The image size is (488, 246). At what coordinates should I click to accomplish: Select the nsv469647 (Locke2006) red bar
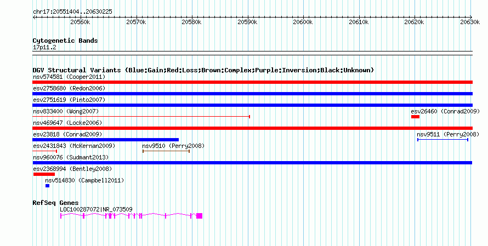click(252, 128)
